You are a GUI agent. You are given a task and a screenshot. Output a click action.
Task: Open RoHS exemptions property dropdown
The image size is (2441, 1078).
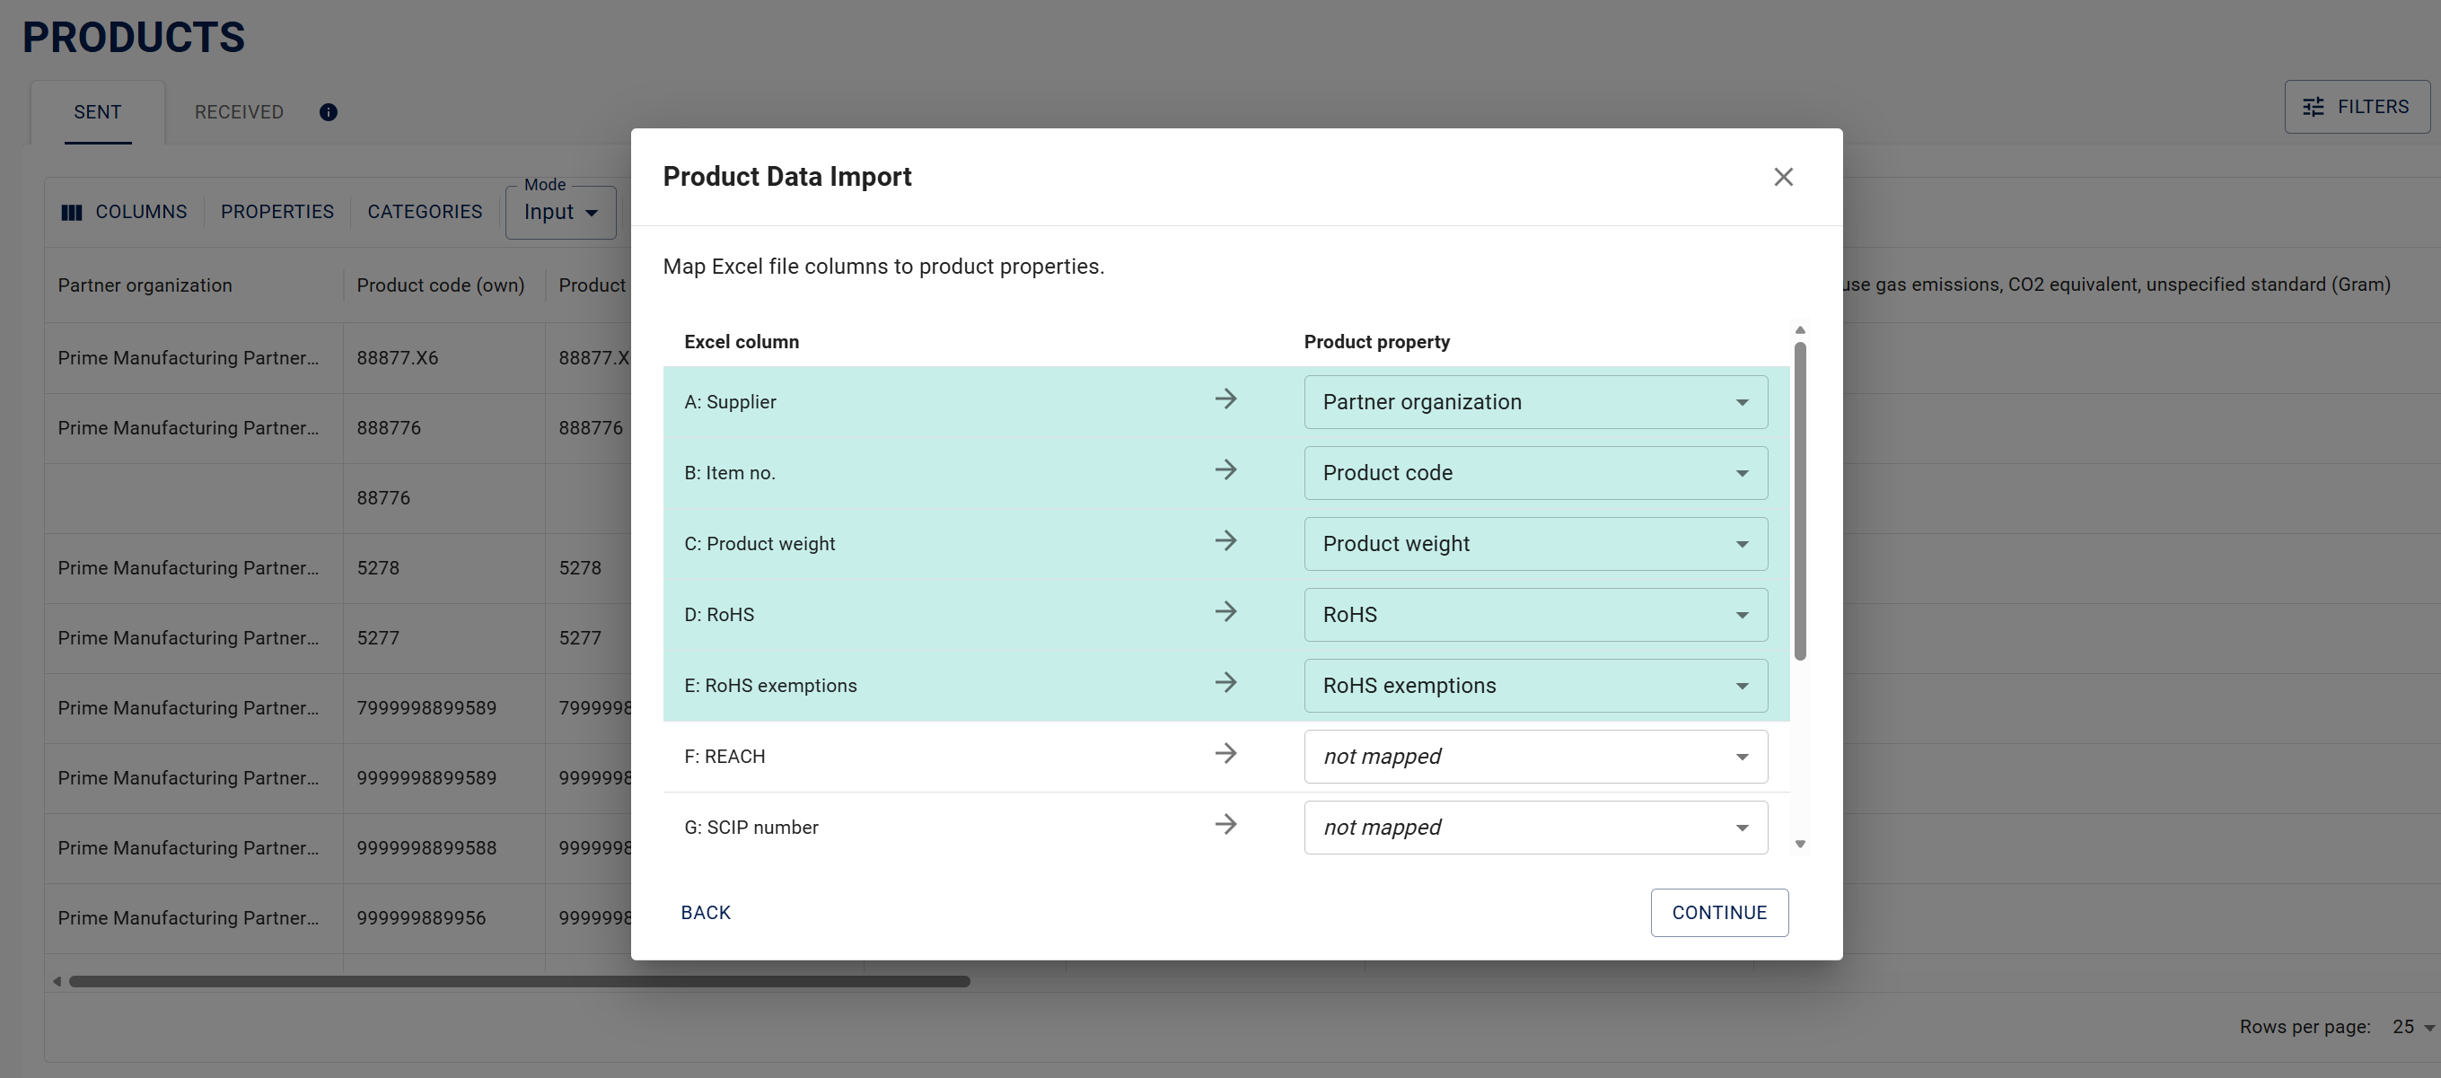1534,686
